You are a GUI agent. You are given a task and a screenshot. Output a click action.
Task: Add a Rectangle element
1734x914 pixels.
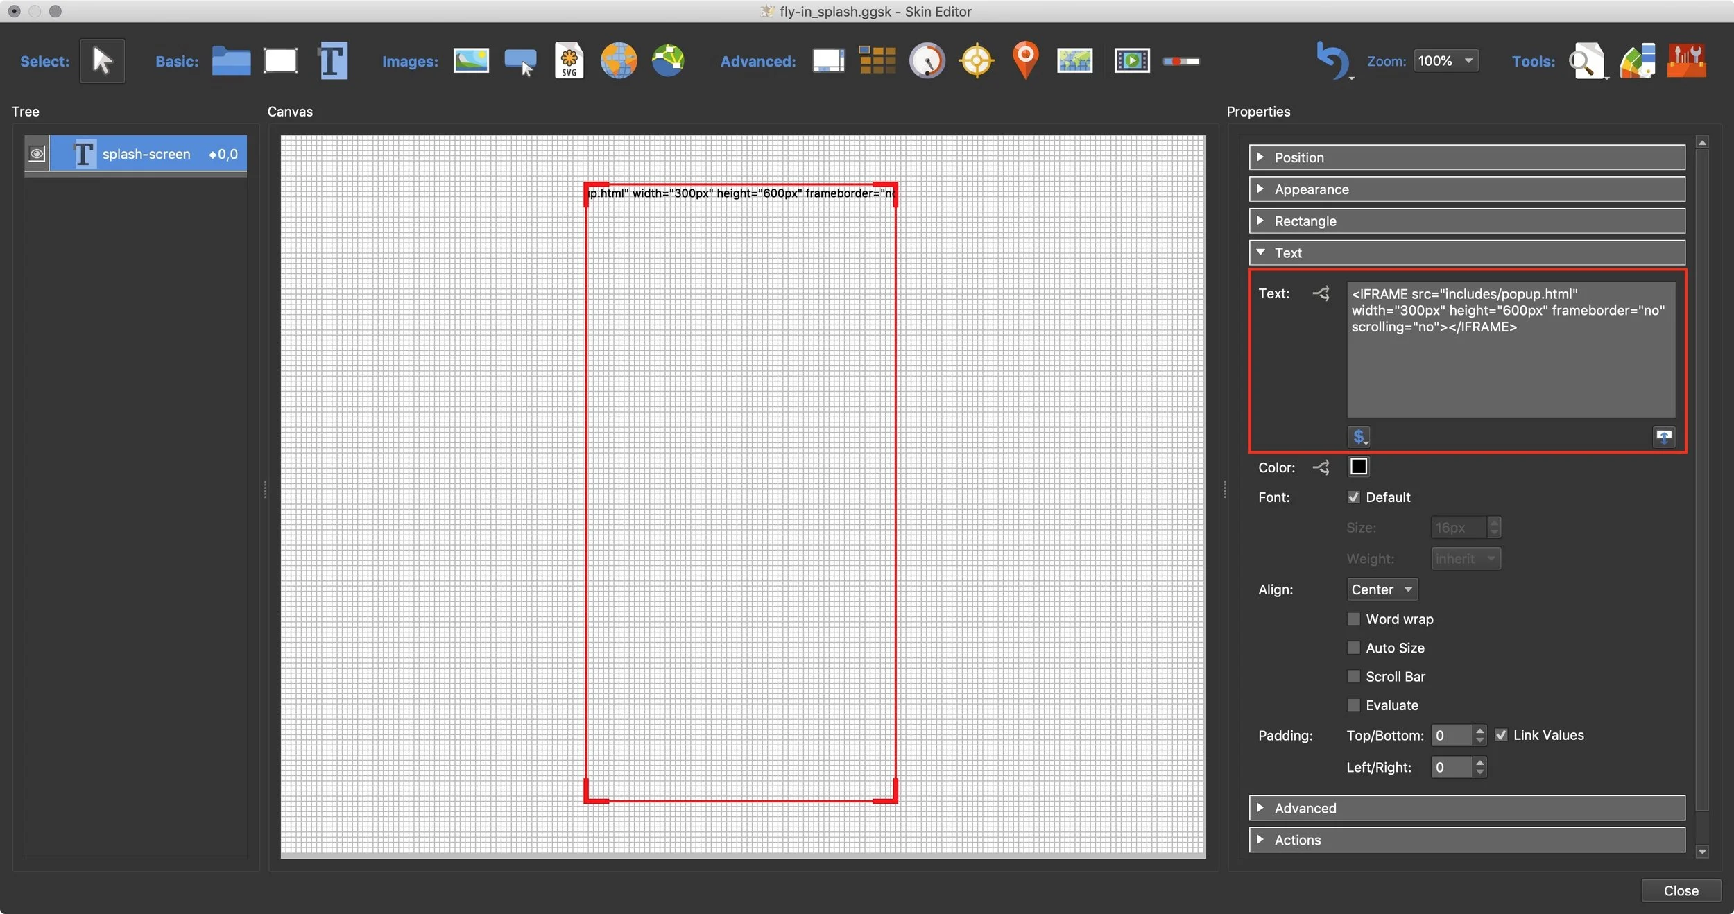click(281, 61)
